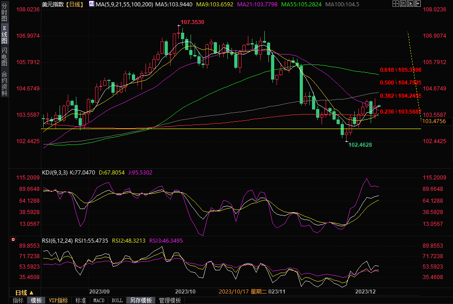Enable the crosshair cursor tool
Screen dimensions: 453x304
[396, 4]
